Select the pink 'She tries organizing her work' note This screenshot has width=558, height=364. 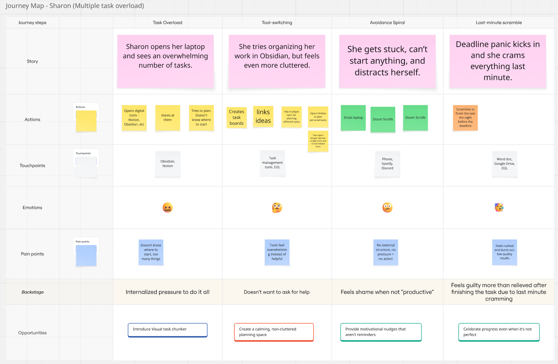[x=277, y=61]
